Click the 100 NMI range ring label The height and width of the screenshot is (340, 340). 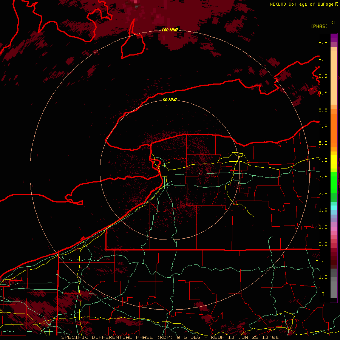(x=170, y=30)
